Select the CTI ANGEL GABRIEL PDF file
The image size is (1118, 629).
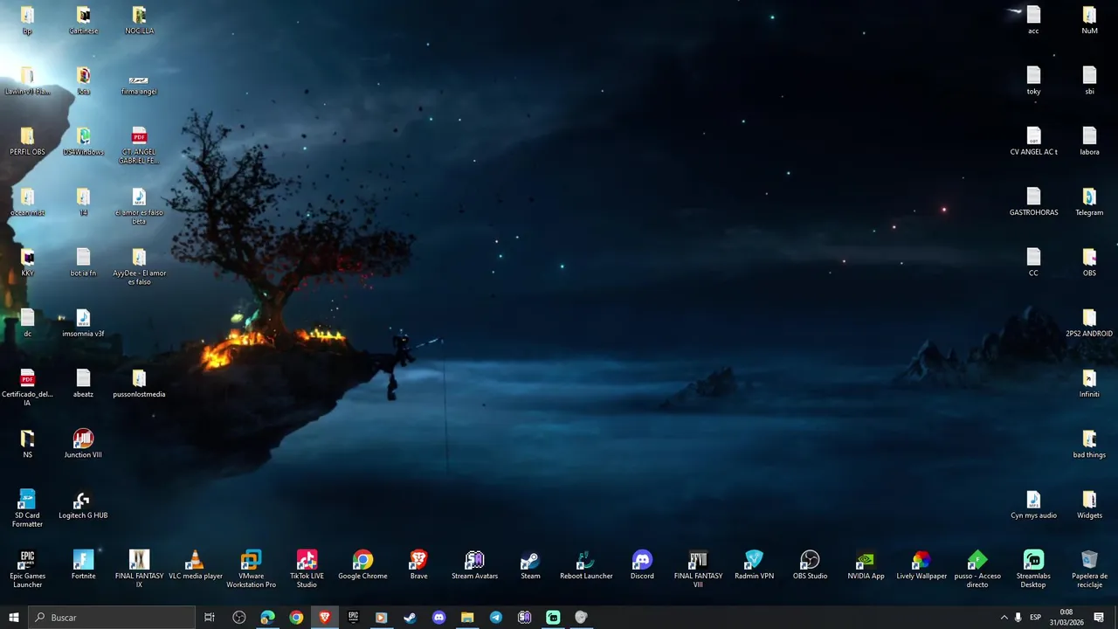point(139,145)
